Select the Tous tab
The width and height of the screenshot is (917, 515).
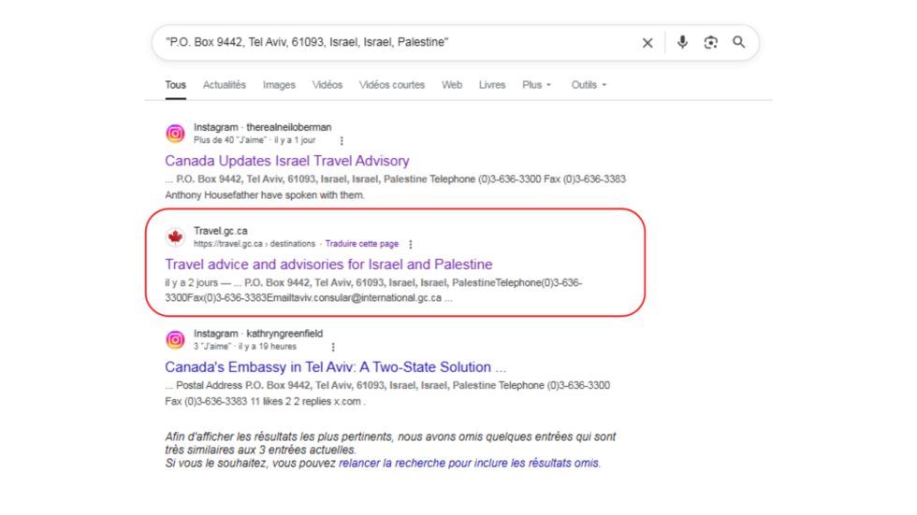click(x=176, y=85)
